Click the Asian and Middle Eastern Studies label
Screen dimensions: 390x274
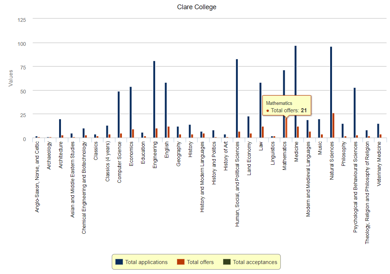pos(72,179)
